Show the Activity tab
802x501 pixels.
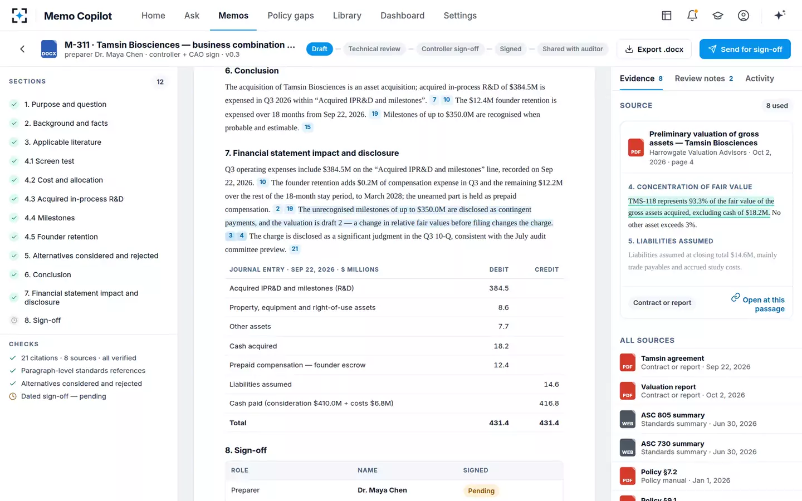coord(760,78)
